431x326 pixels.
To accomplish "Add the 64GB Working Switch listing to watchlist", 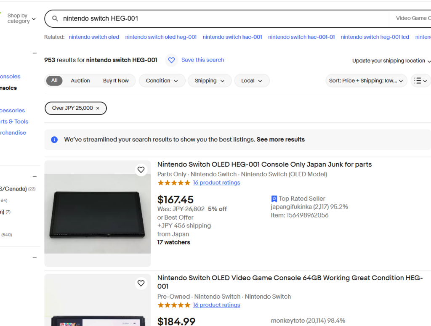I will click(141, 283).
